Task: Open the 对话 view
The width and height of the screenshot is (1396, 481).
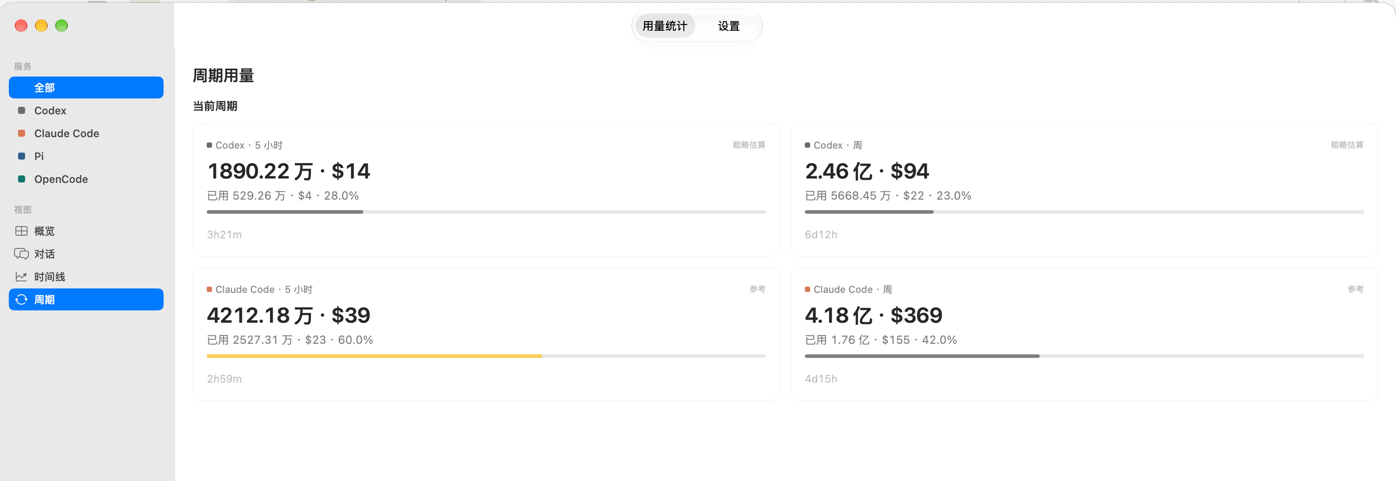Action: [x=86, y=254]
